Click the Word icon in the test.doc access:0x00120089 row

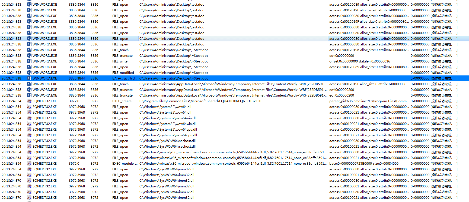tap(29, 4)
